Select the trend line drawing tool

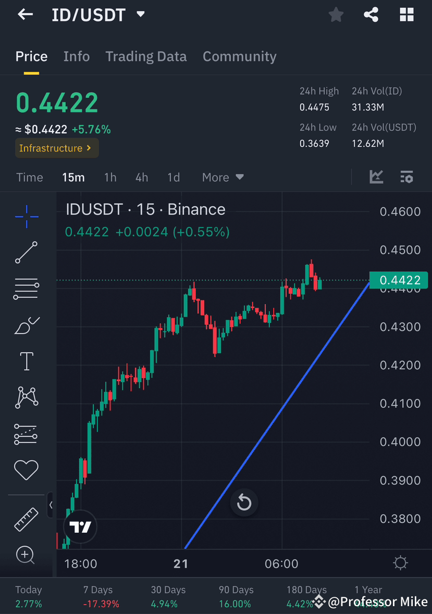point(26,253)
